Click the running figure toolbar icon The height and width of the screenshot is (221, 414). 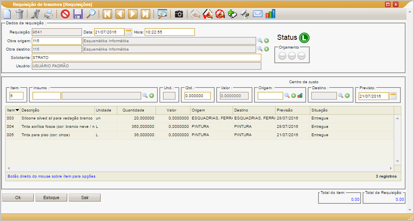[x=35, y=14]
